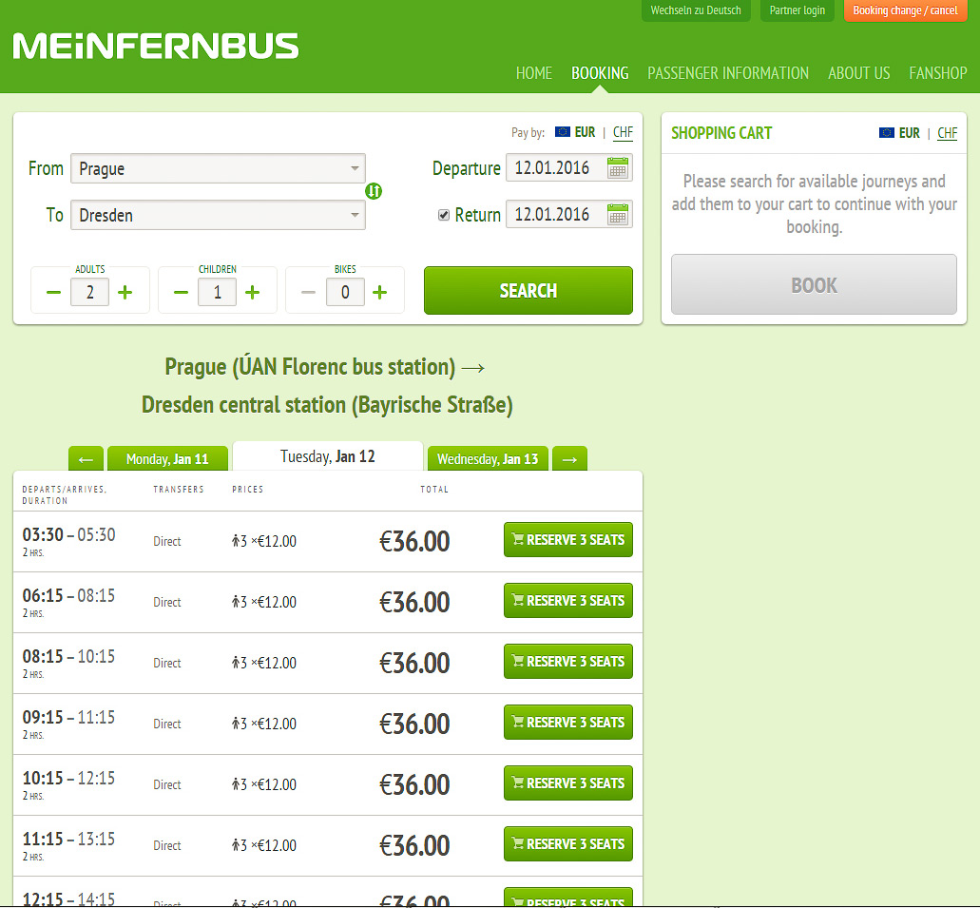Click the Booking change / cancel button
Image resolution: width=980 pixels, height=908 pixels.
point(905,10)
